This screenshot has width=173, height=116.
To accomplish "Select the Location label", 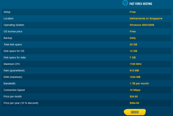I will pos(8,18).
